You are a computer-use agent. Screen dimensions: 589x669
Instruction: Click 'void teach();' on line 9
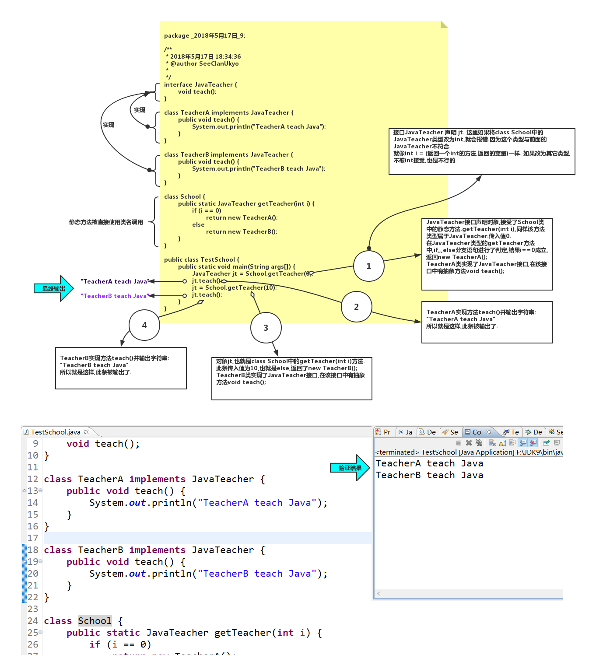103,444
